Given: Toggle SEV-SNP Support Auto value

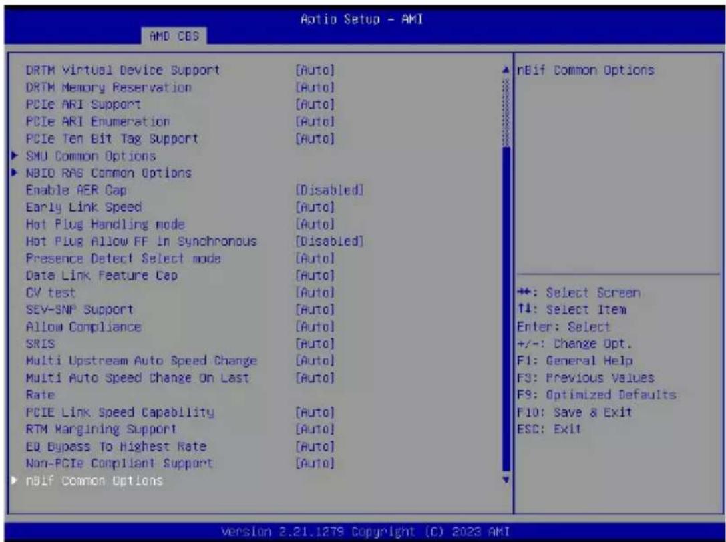Looking at the screenshot, I should [315, 310].
